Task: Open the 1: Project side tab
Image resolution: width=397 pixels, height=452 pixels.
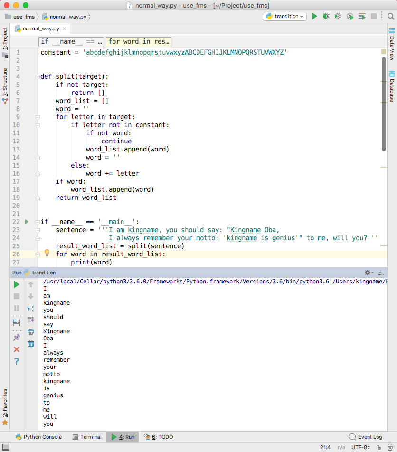Action: 5,42
